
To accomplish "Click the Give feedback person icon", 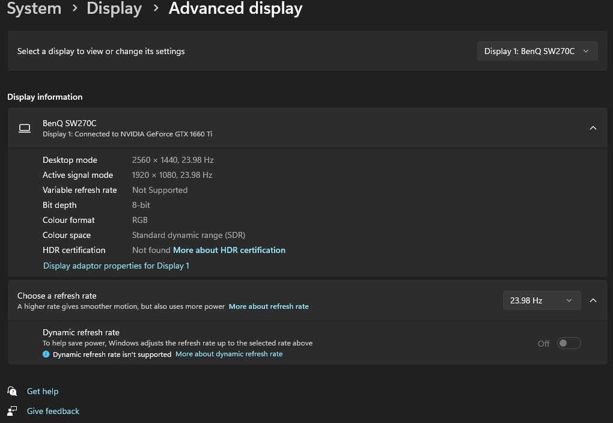I will [12, 411].
